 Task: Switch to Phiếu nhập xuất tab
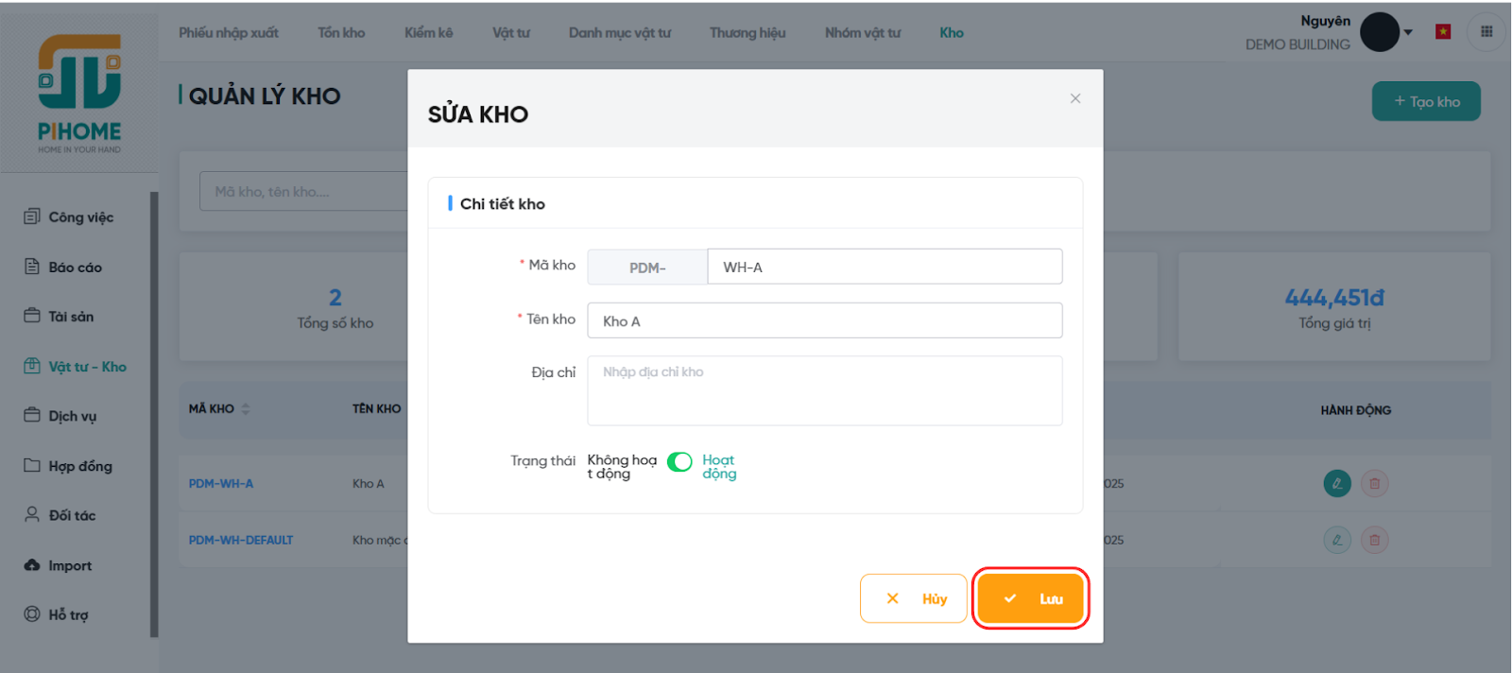point(229,33)
